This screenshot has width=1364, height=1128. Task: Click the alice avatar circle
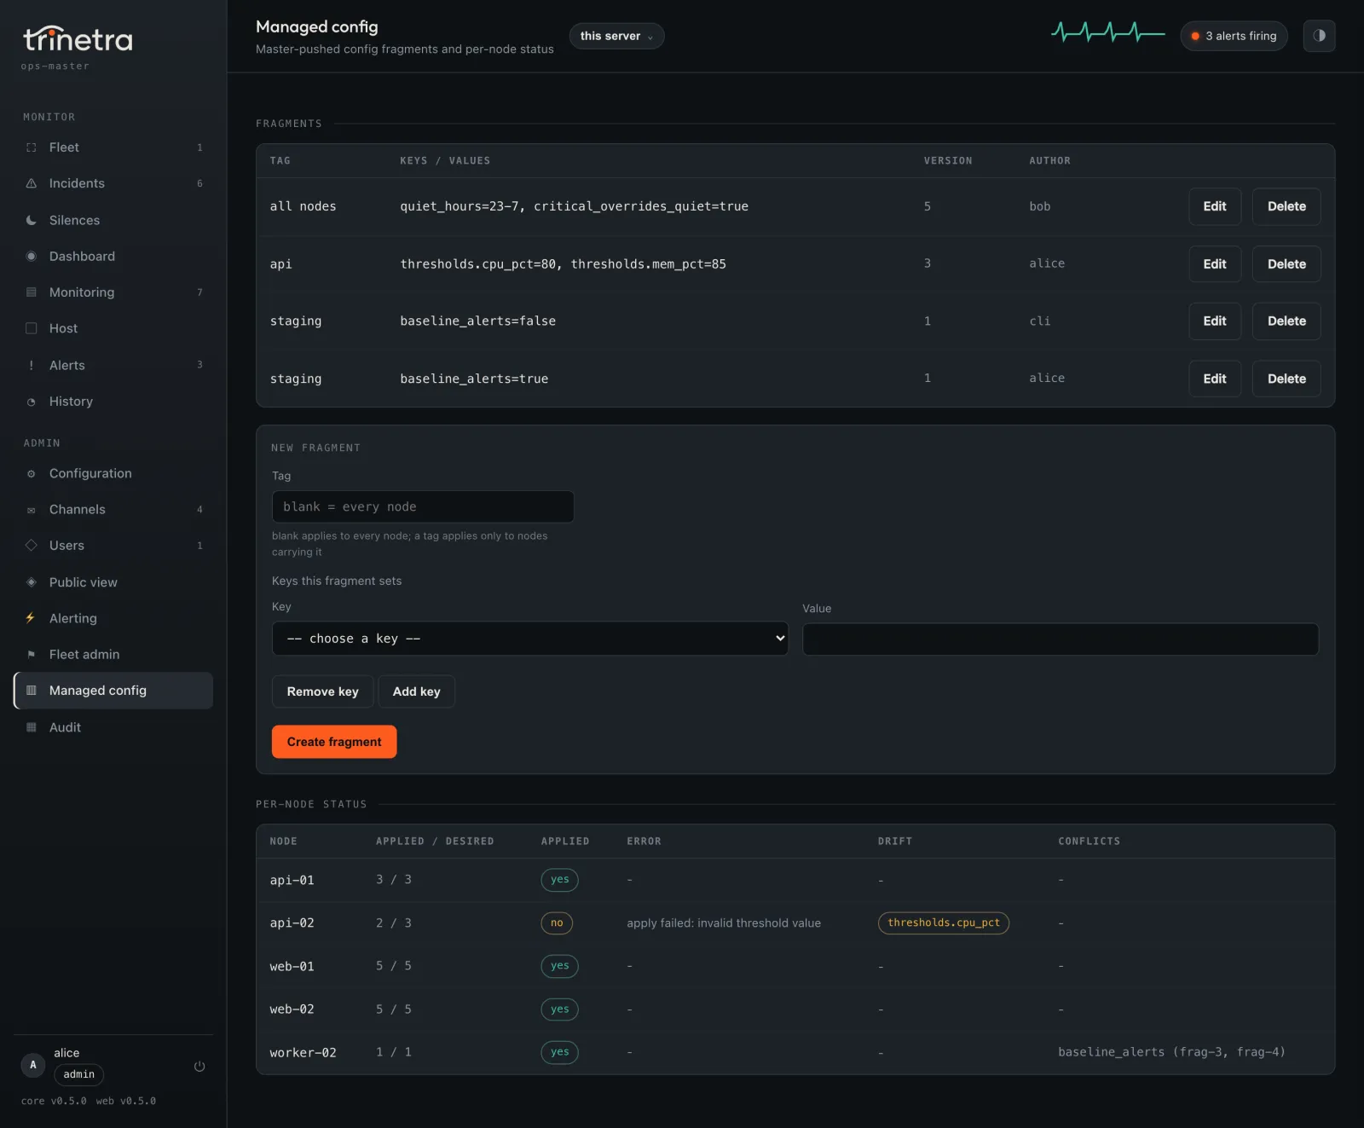pos(33,1065)
